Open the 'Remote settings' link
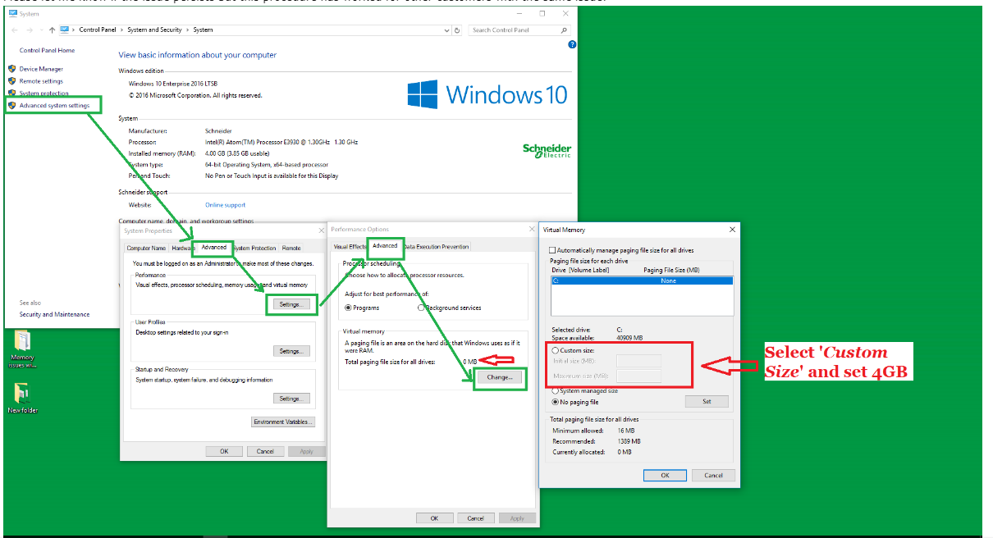The height and width of the screenshot is (538, 993). coord(41,81)
